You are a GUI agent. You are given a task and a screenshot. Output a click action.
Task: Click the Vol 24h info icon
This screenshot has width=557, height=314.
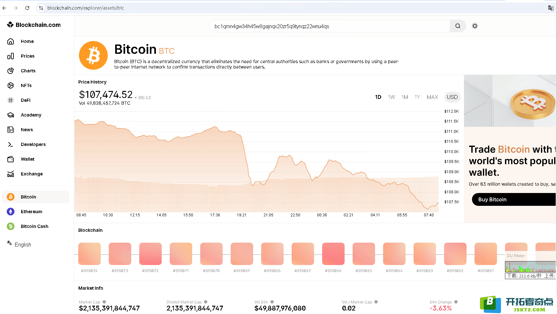pos(272,302)
